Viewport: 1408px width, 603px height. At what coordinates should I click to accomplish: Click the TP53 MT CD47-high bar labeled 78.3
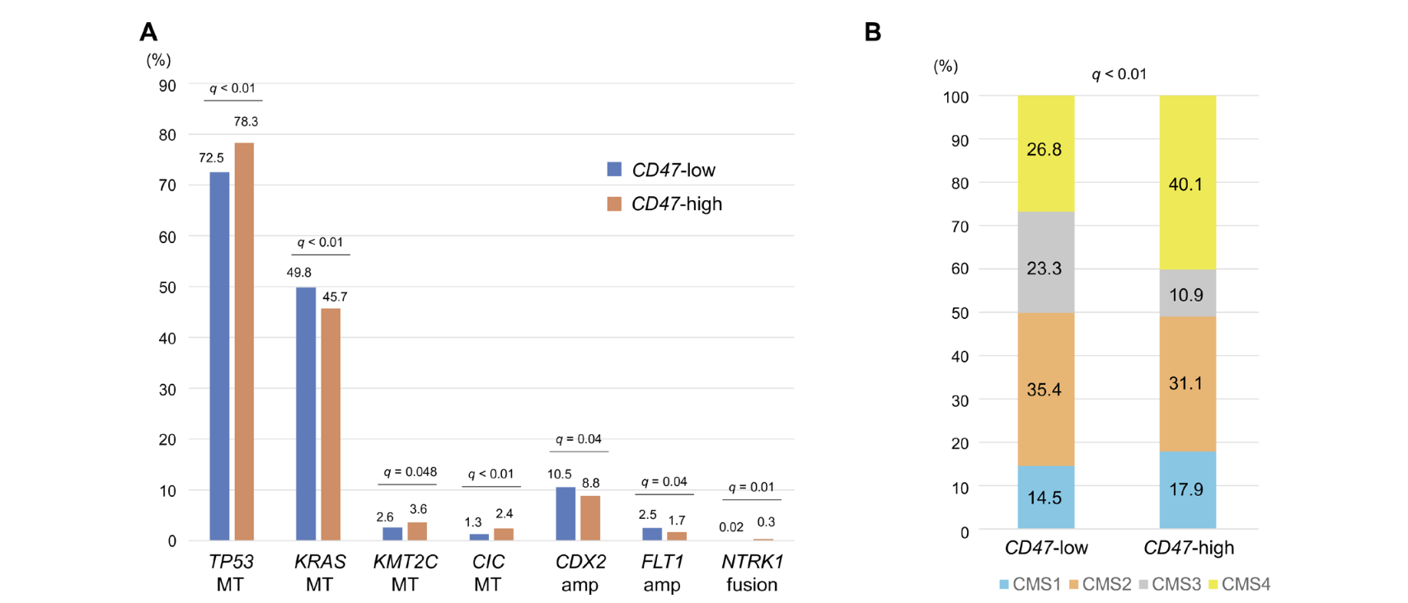coord(244,342)
